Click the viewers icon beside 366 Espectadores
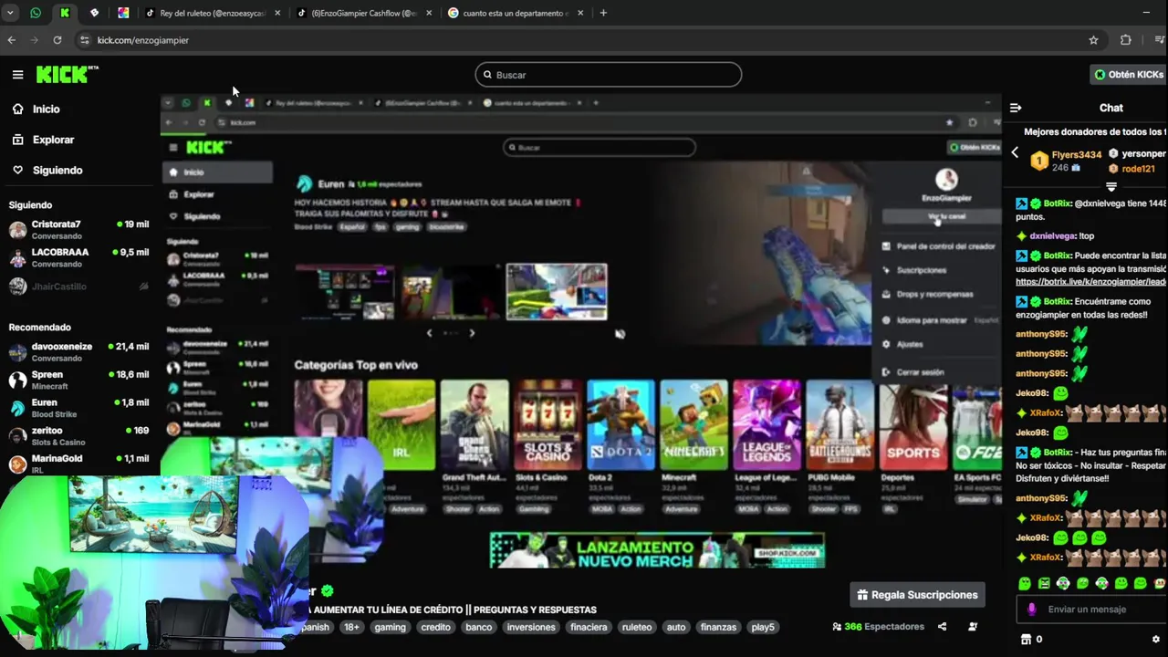 (837, 627)
